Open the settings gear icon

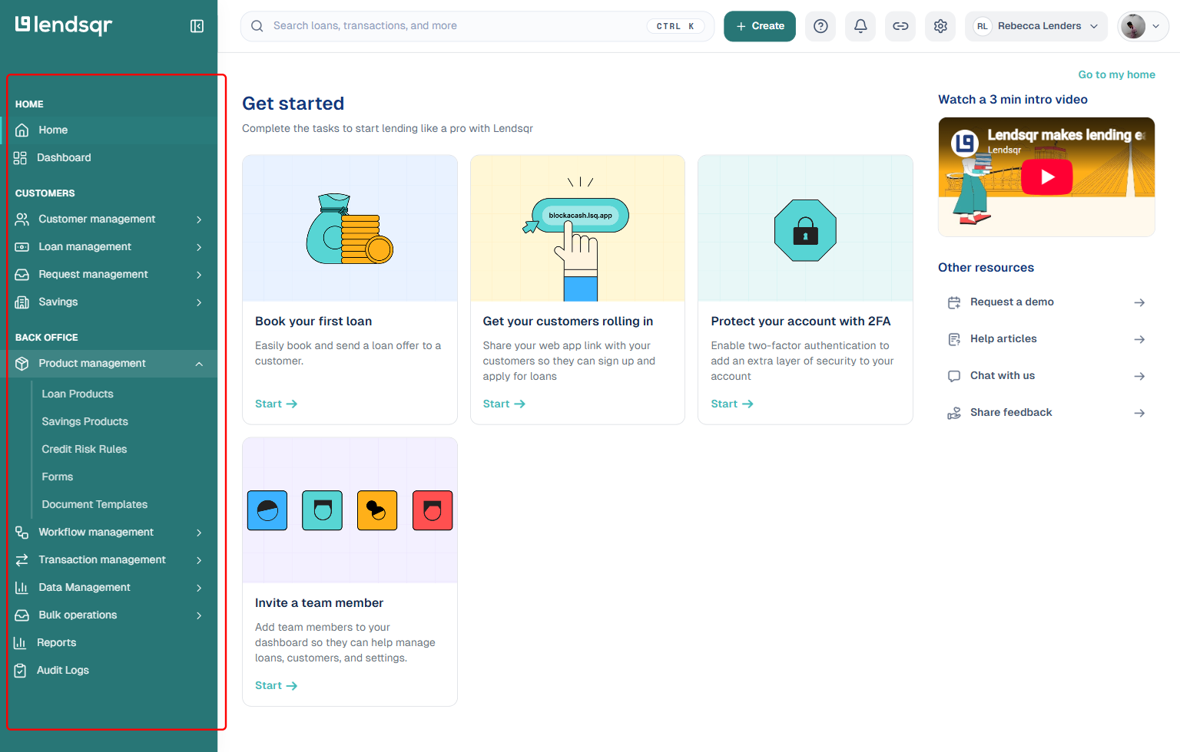coord(940,26)
